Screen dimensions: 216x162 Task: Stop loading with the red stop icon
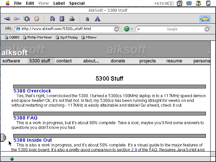pos(37,19)
